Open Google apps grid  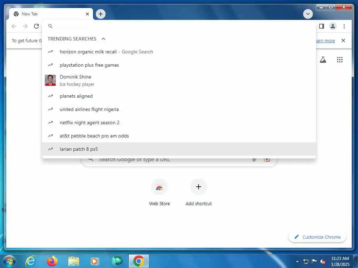click(339, 60)
